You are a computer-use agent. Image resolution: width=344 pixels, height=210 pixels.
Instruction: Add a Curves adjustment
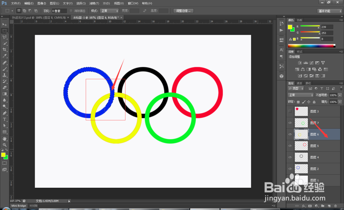[x=312, y=63]
